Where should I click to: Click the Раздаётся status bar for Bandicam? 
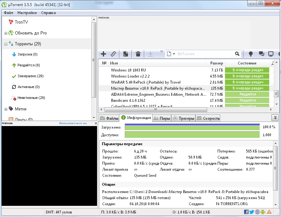pyautogui.click(x=247, y=101)
